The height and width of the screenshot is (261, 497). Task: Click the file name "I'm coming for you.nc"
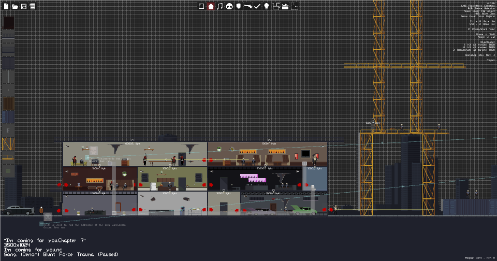click(33, 250)
